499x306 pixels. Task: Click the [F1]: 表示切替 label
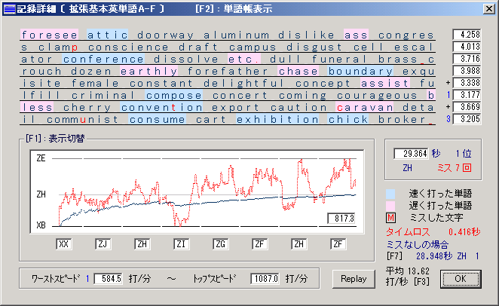pyautogui.click(x=55, y=139)
